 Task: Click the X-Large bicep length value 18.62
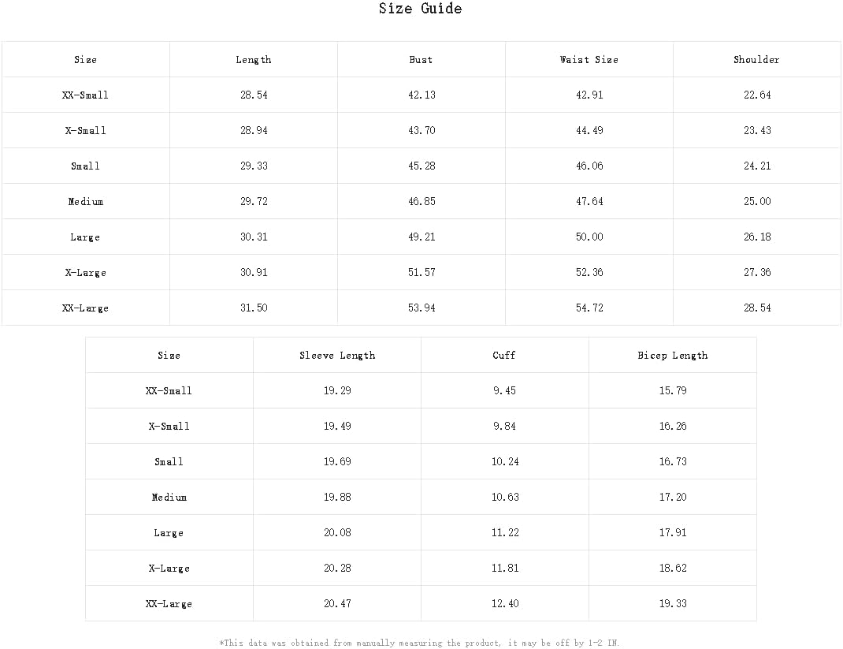(x=673, y=569)
